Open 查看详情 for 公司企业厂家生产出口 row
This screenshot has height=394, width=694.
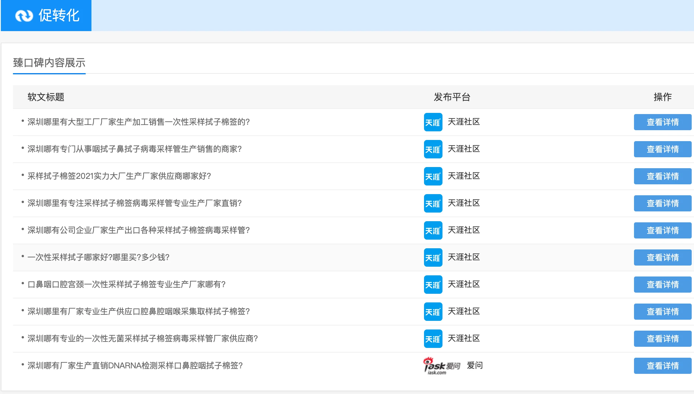click(663, 230)
